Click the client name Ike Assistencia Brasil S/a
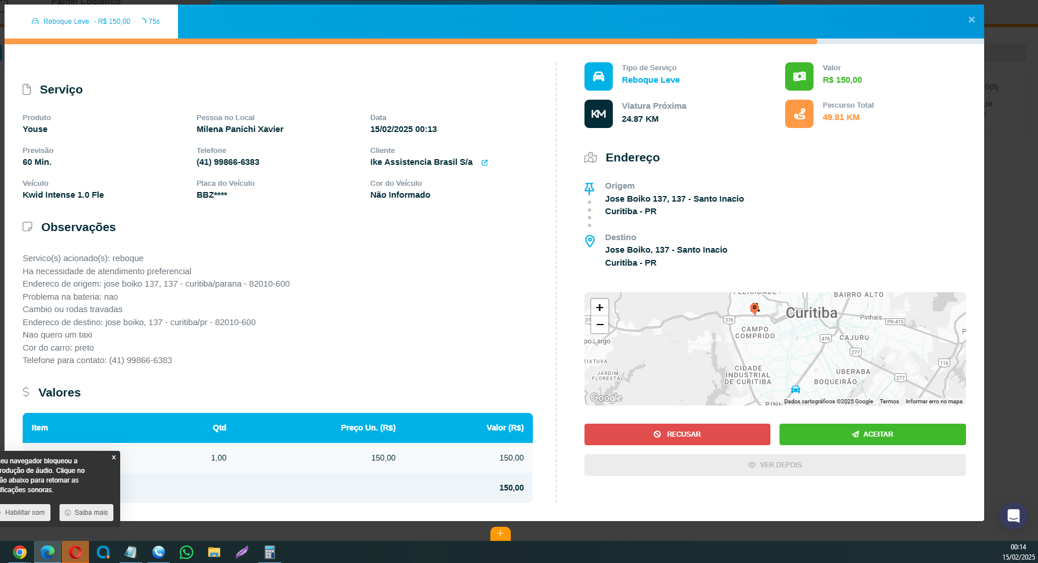The width and height of the screenshot is (1038, 563). point(421,162)
